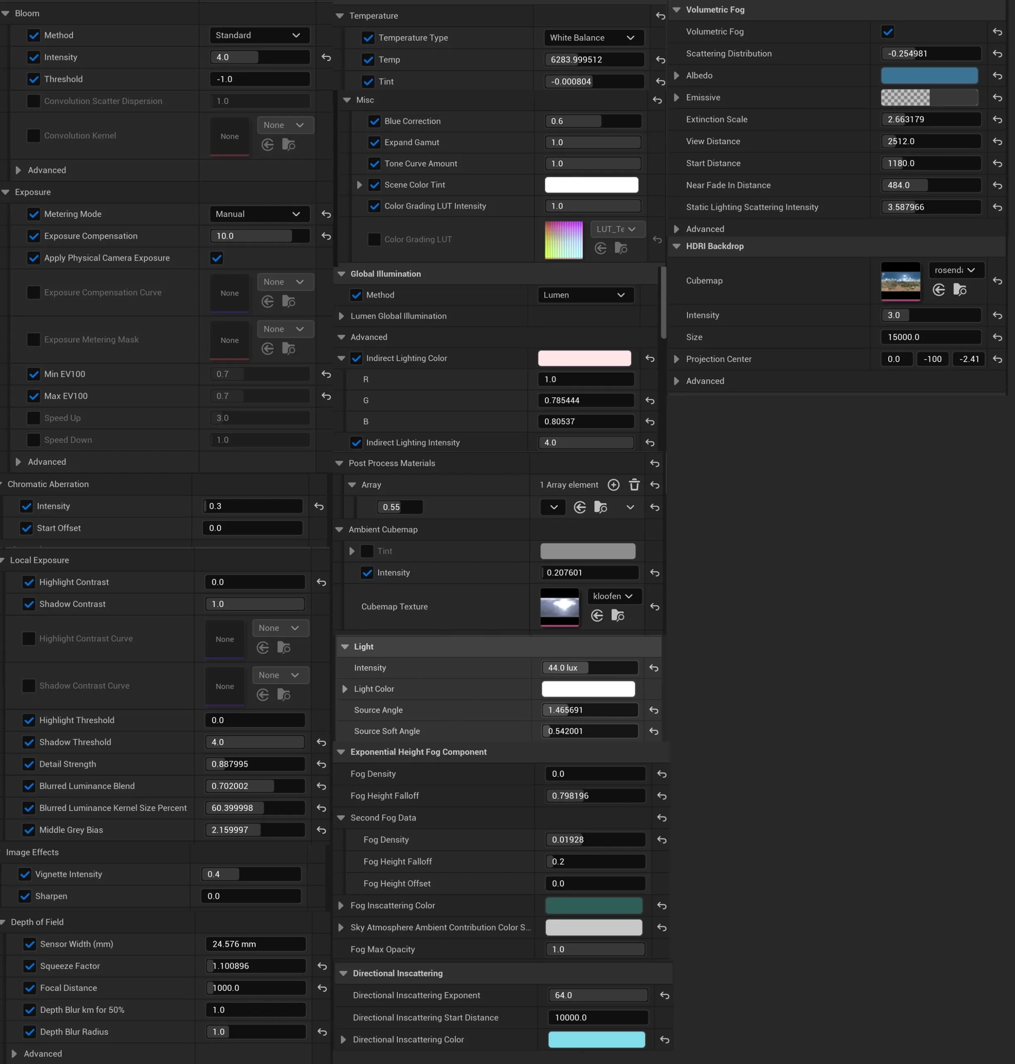Toggle Vignette Intensity override checkbox

pos(25,874)
